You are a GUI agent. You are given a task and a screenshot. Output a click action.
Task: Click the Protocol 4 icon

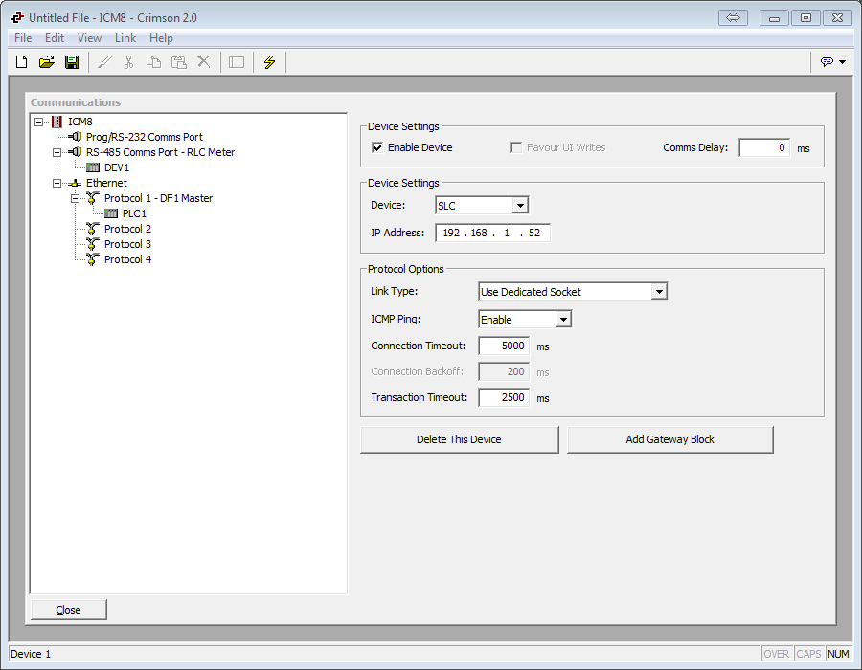click(93, 259)
